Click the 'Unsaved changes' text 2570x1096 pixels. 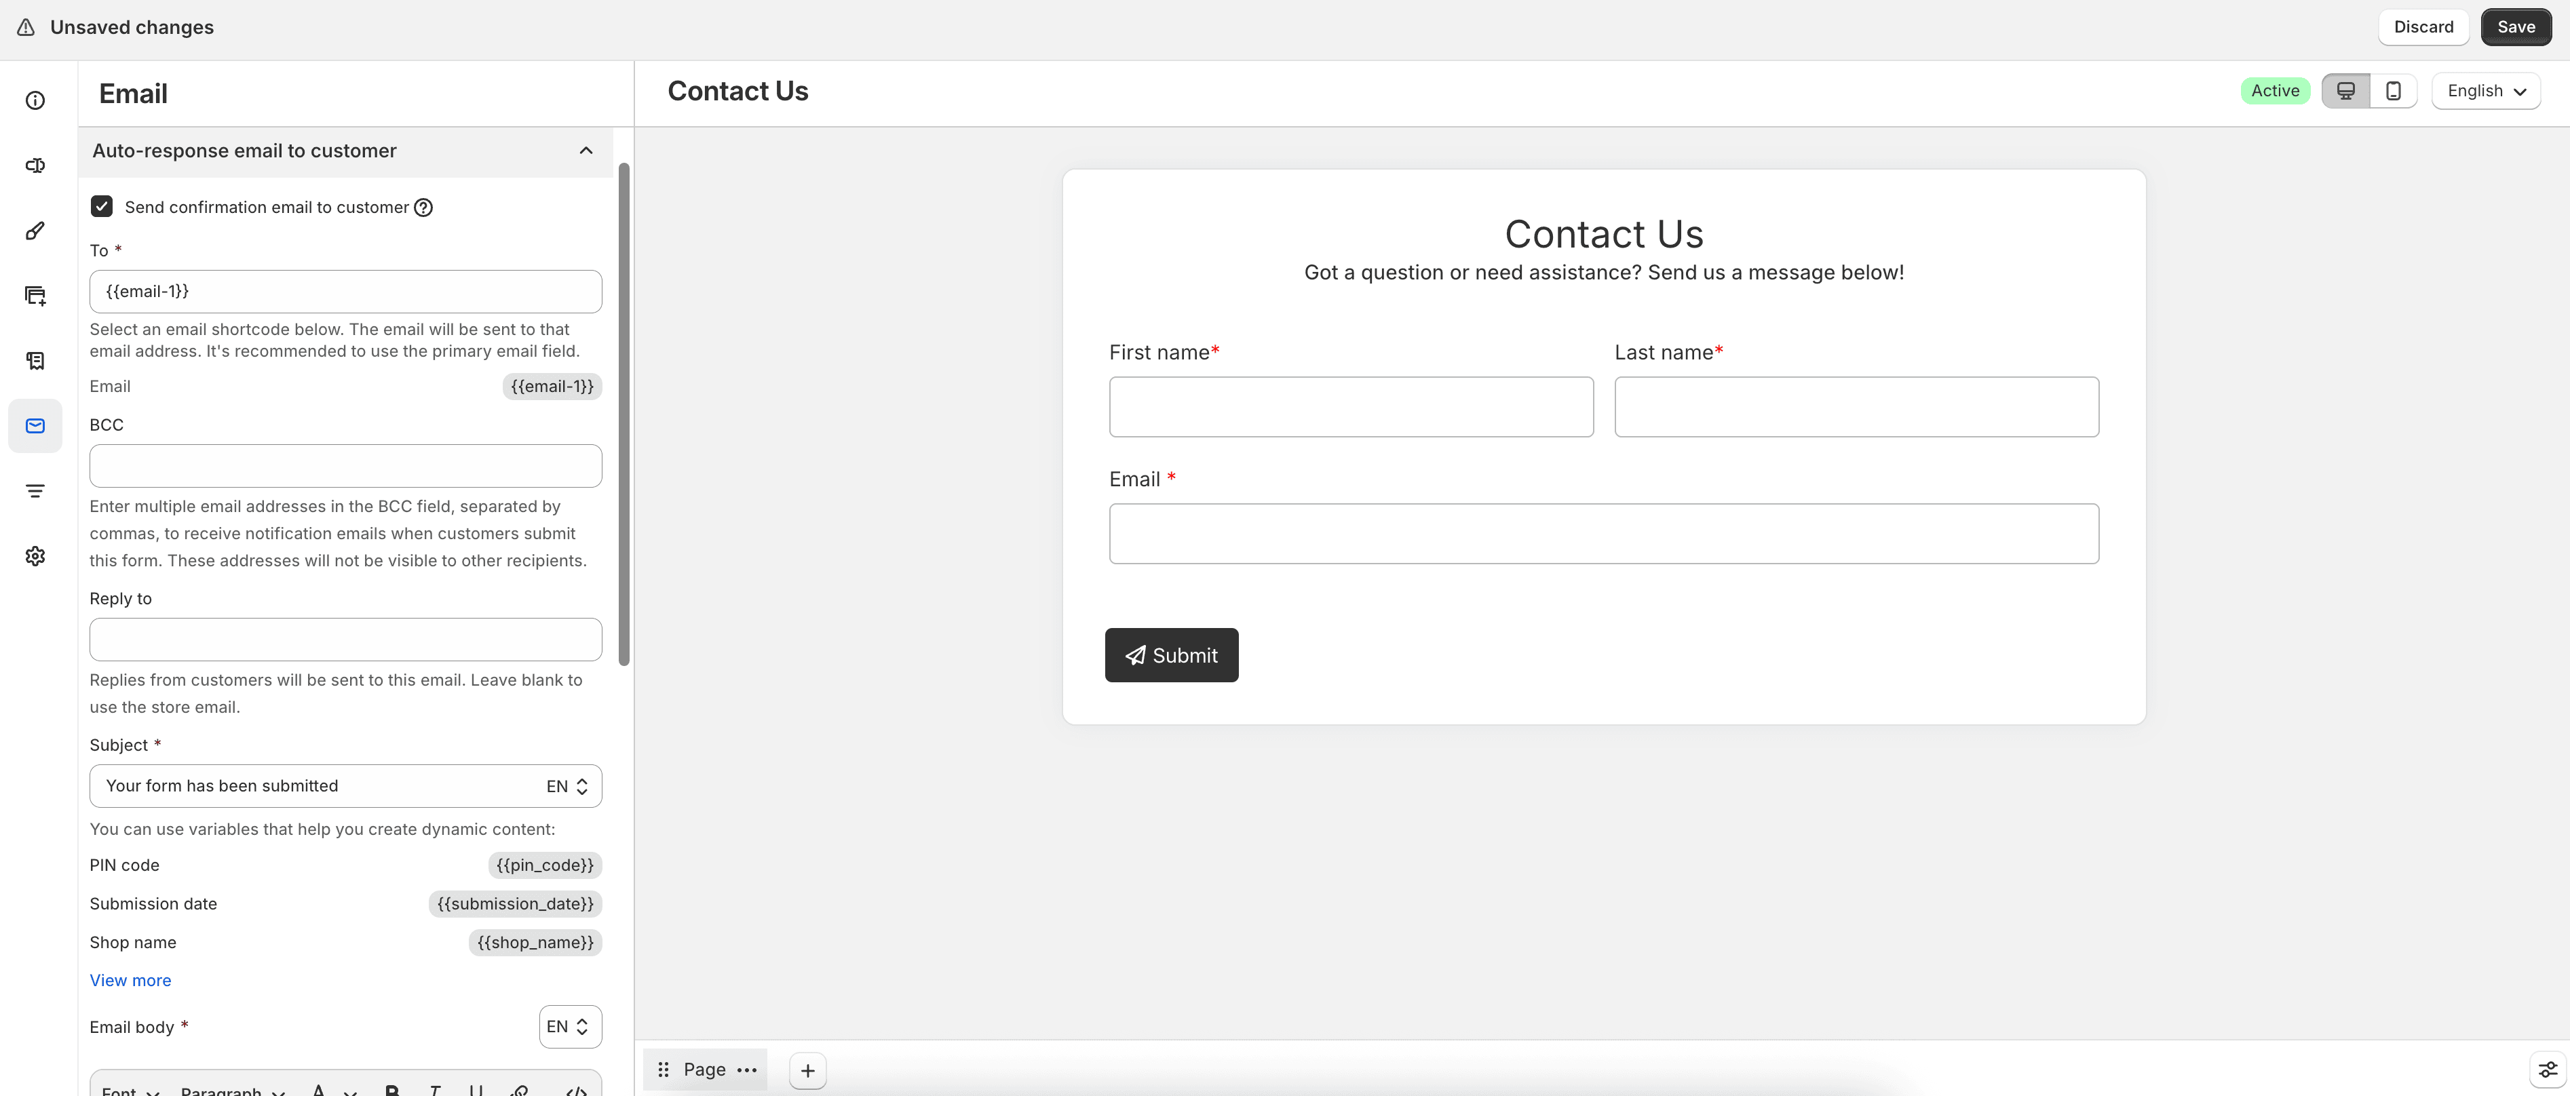pos(132,27)
